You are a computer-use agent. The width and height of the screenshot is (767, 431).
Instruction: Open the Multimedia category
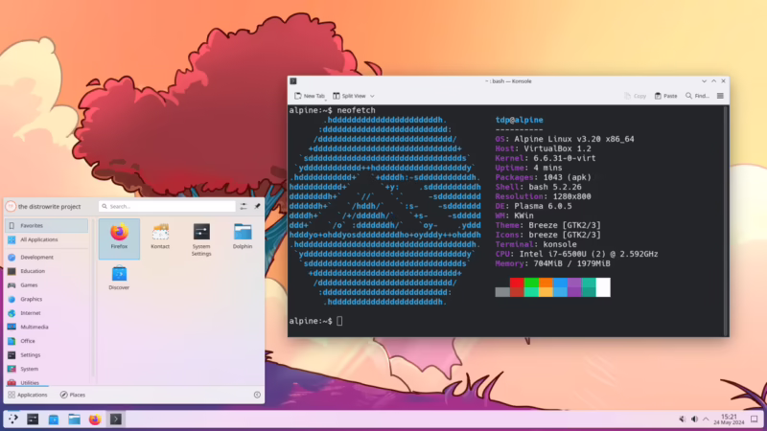tap(46, 327)
